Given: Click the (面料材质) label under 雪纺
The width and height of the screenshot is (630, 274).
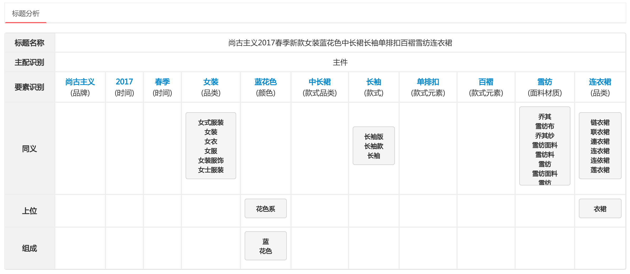Looking at the screenshot, I should [x=545, y=93].
